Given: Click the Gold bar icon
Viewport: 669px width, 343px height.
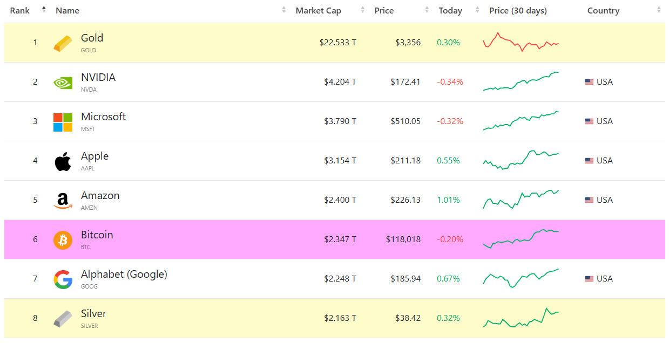Looking at the screenshot, I should click(63, 43).
